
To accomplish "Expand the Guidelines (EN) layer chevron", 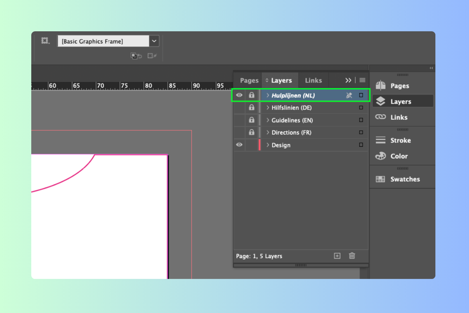I will [x=268, y=120].
